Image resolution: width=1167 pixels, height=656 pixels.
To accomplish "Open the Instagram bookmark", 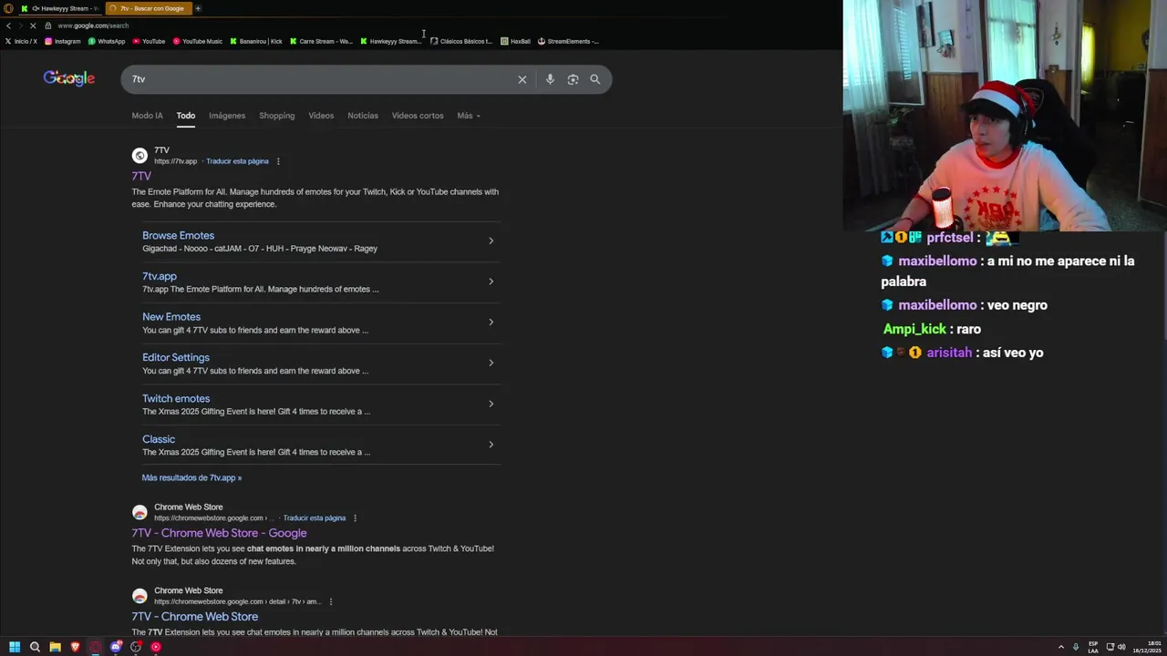I will click(x=63, y=41).
